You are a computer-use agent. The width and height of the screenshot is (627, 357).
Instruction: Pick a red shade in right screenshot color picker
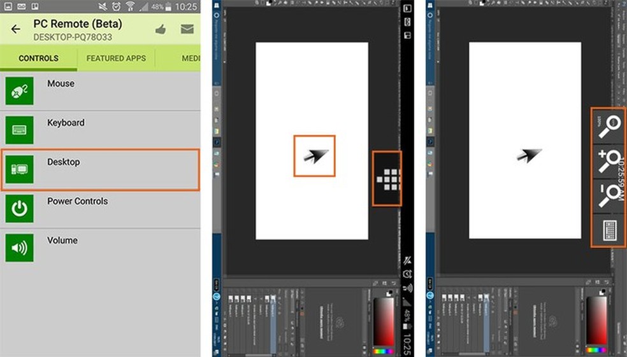(596, 321)
